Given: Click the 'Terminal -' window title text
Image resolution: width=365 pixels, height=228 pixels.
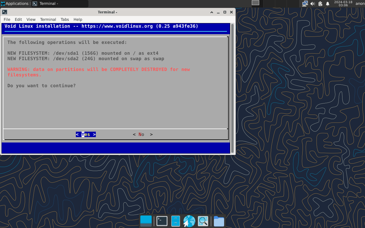Looking at the screenshot, I should (108, 12).
